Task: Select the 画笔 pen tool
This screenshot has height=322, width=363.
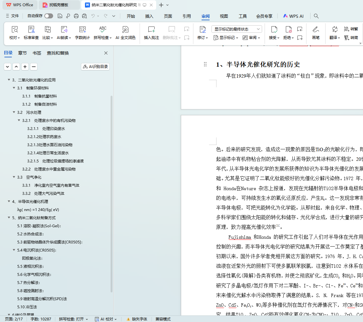Action: [316, 30]
